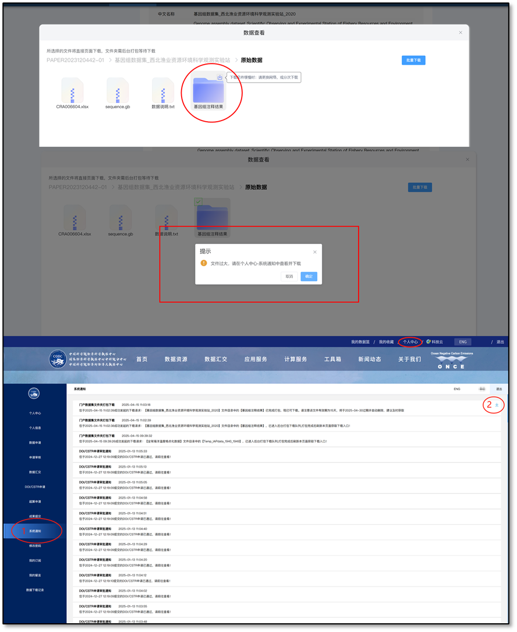This screenshot has height=632, width=517.
Task: Close the 提示 dialog with X
Action: (315, 252)
